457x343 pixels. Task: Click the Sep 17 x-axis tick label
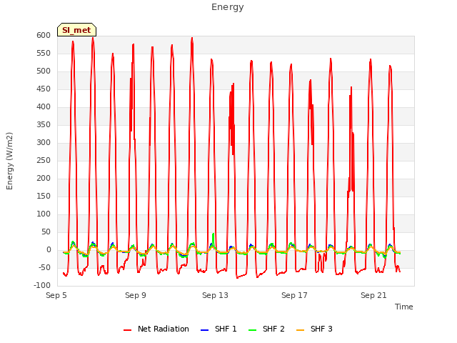[x=294, y=295]
